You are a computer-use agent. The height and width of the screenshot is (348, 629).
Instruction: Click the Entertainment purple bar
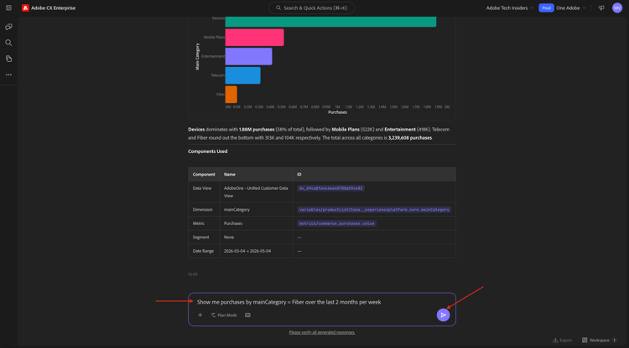click(x=249, y=56)
